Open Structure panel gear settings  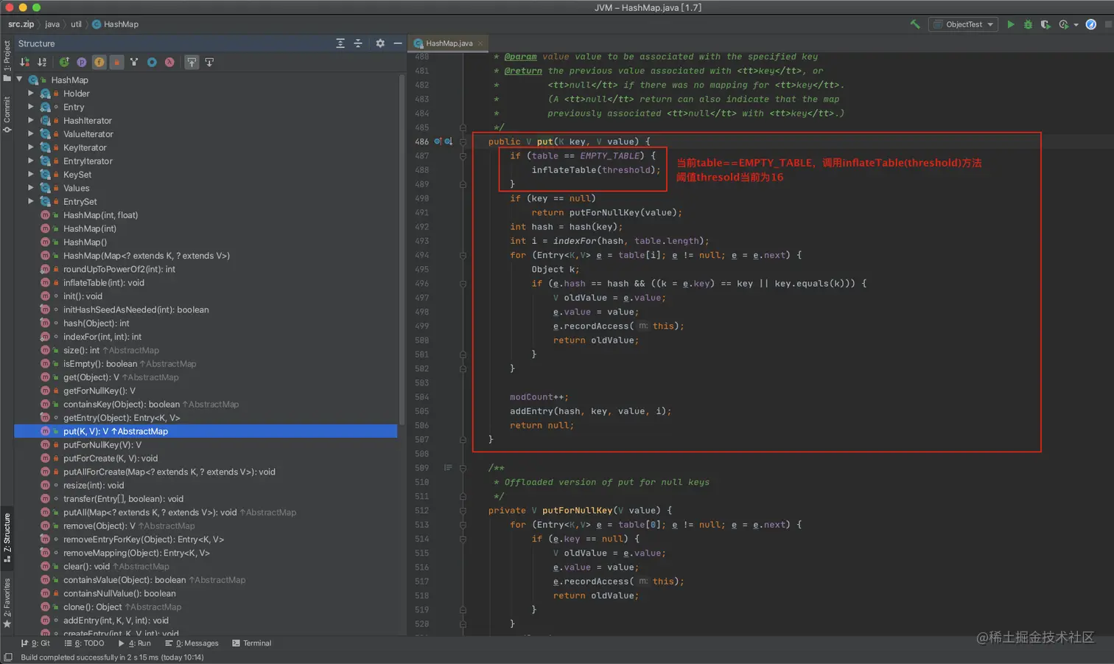(x=380, y=43)
